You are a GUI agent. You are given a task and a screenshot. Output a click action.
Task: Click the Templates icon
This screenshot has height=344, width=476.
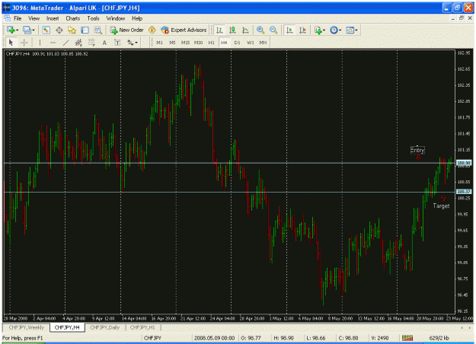(x=350, y=30)
